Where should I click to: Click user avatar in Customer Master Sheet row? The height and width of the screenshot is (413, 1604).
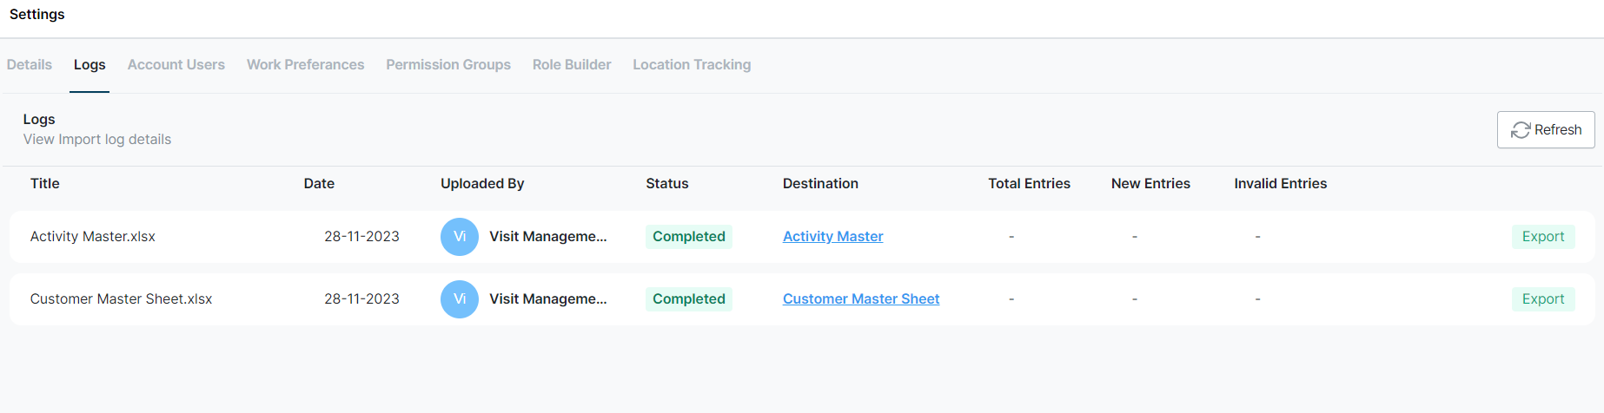coord(460,299)
